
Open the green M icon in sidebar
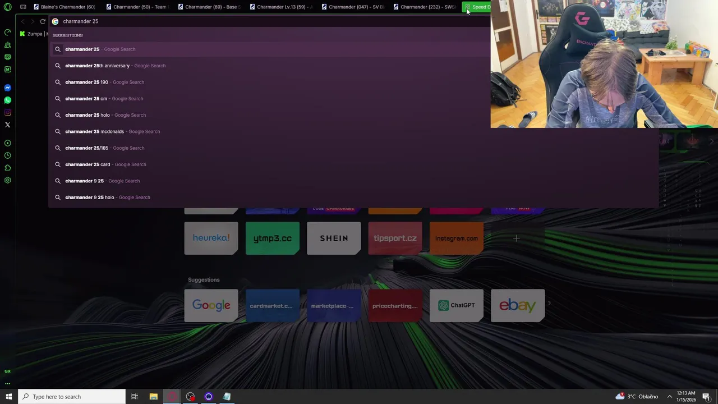tap(7, 70)
